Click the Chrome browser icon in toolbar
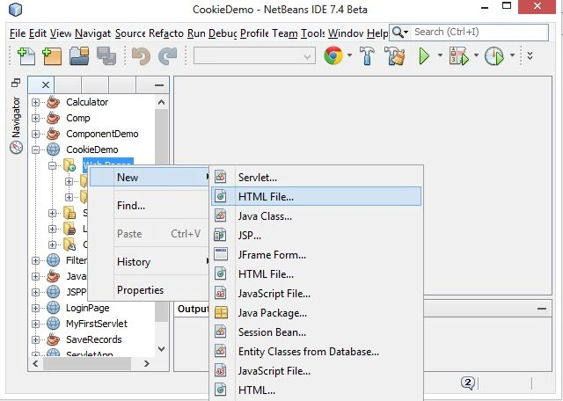The image size is (563, 401). click(x=333, y=55)
